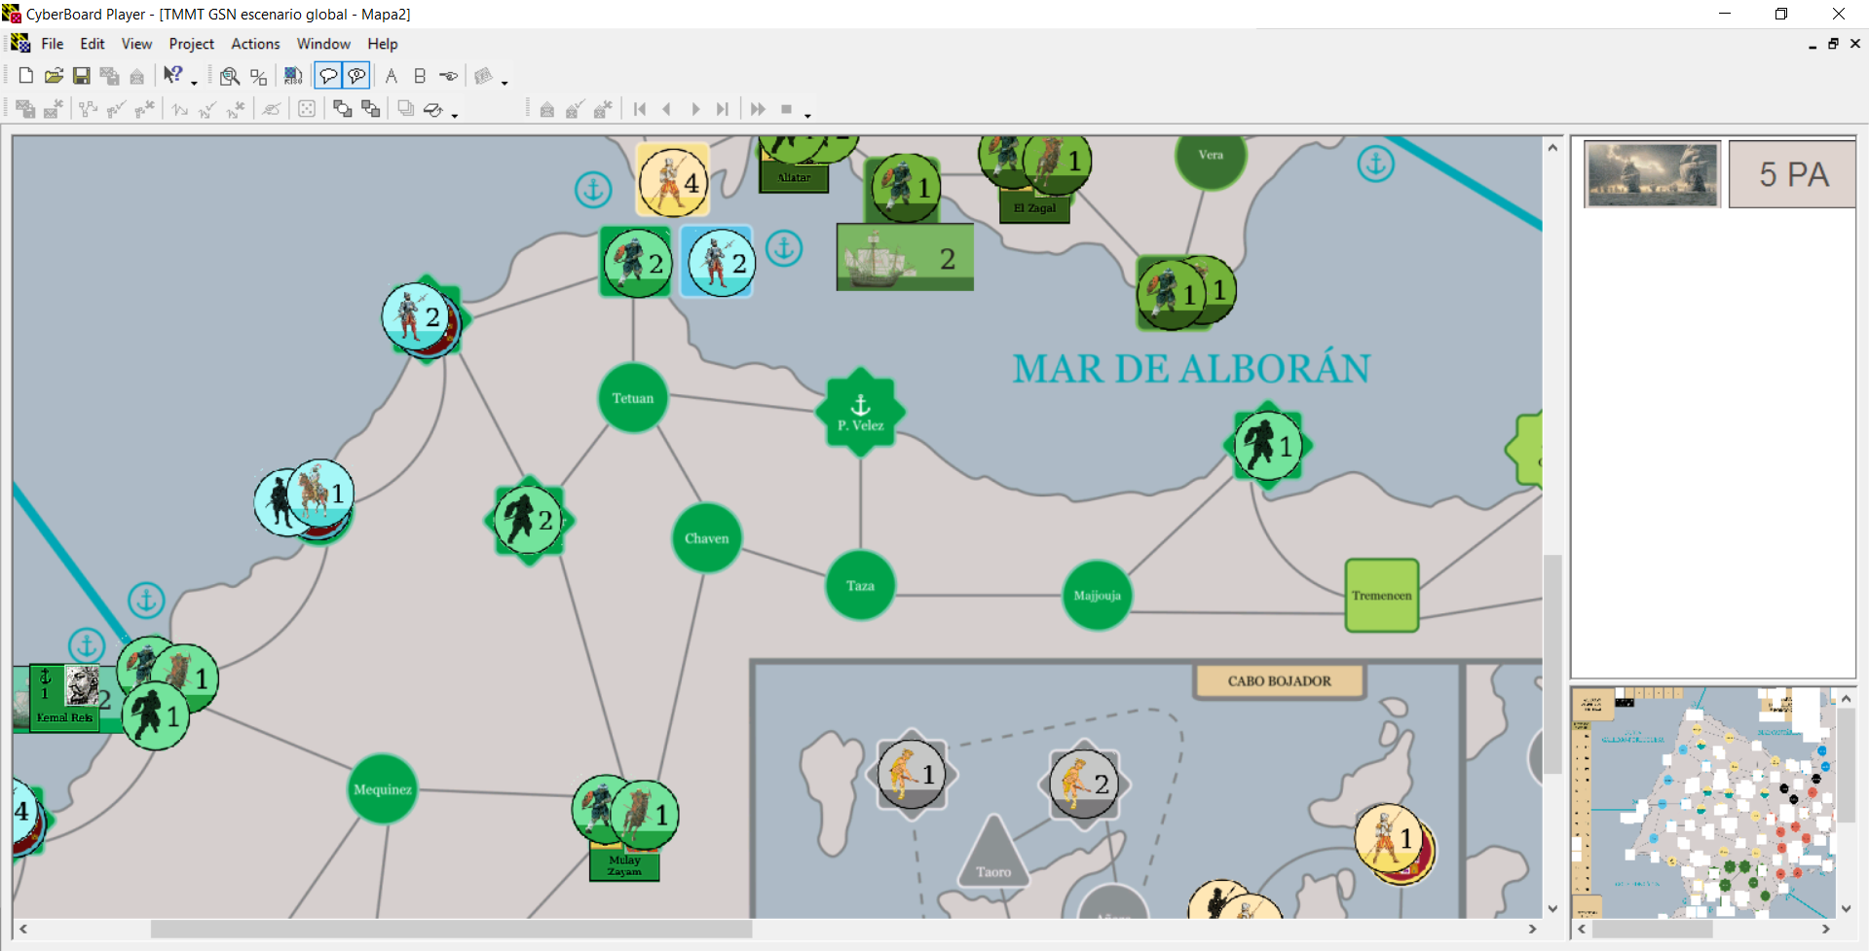Open the Edit menu
Viewport: 1869px width, 951px height.
(93, 44)
